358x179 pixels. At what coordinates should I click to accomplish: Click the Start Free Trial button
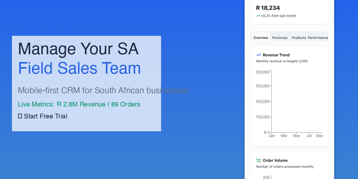coord(43,116)
